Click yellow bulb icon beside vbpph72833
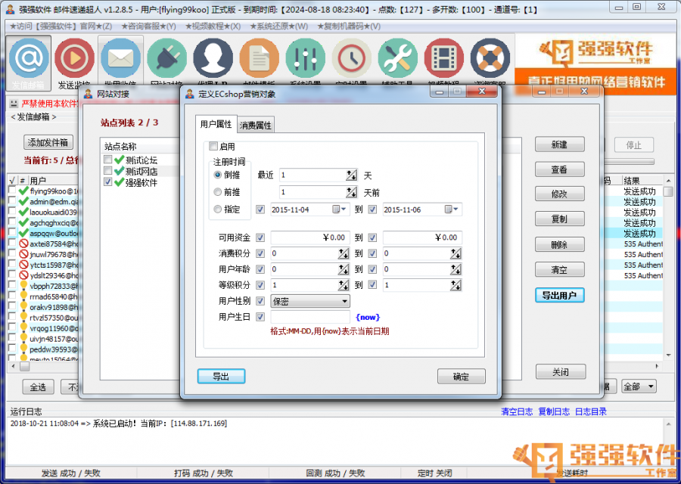Screen dimensions: 681x484 click(24, 286)
